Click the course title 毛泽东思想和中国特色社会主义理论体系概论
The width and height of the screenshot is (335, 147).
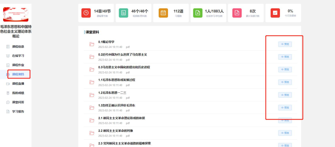(x=16, y=32)
